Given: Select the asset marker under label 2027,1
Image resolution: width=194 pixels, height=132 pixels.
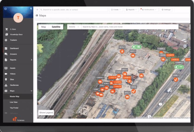Looking at the screenshot, I should tap(125, 74).
